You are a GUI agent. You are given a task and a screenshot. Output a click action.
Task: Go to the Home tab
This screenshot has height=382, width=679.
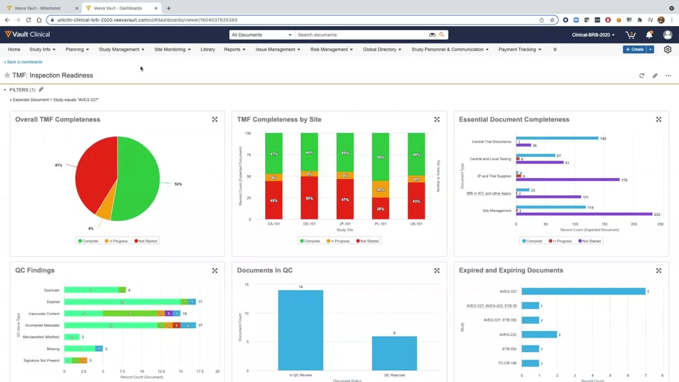coord(14,49)
